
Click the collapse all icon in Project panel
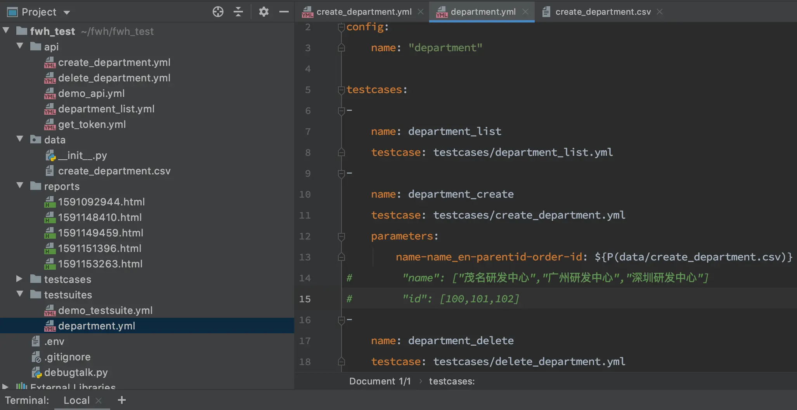(x=238, y=12)
